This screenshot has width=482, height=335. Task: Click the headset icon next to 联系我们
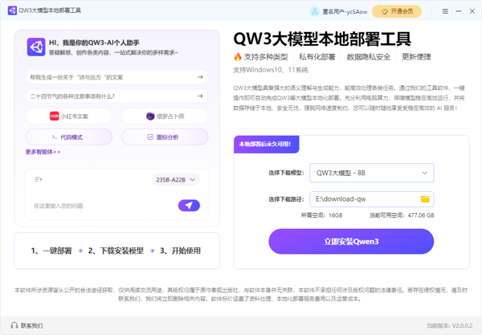14,325
